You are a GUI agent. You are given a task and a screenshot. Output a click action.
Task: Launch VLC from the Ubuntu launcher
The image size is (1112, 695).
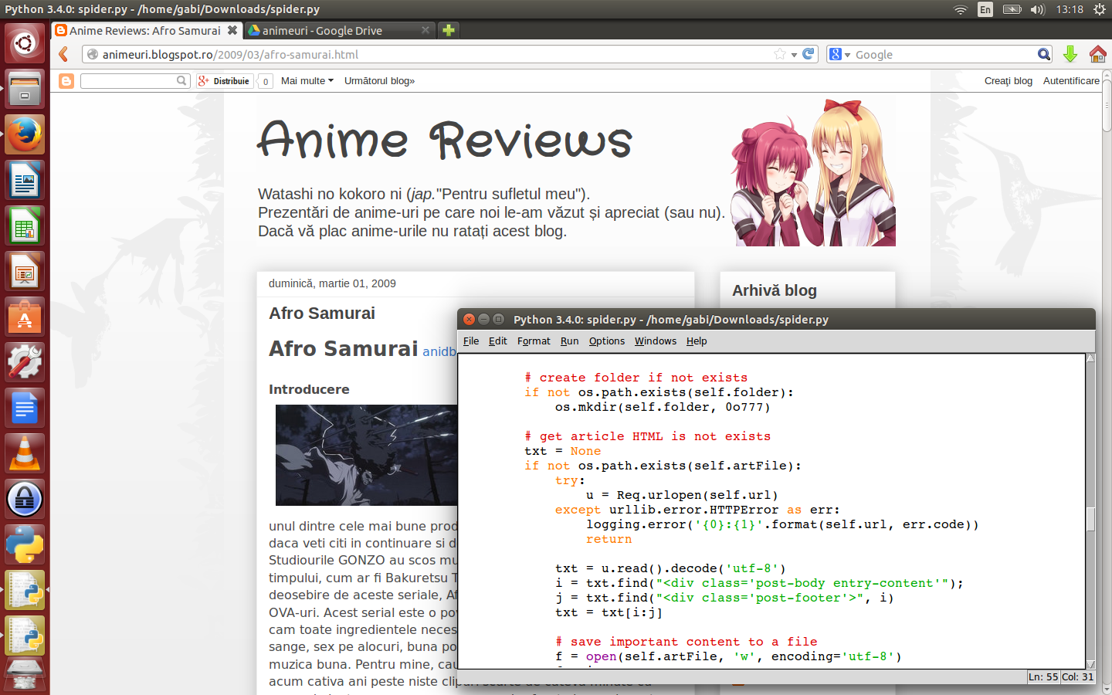pyautogui.click(x=24, y=453)
